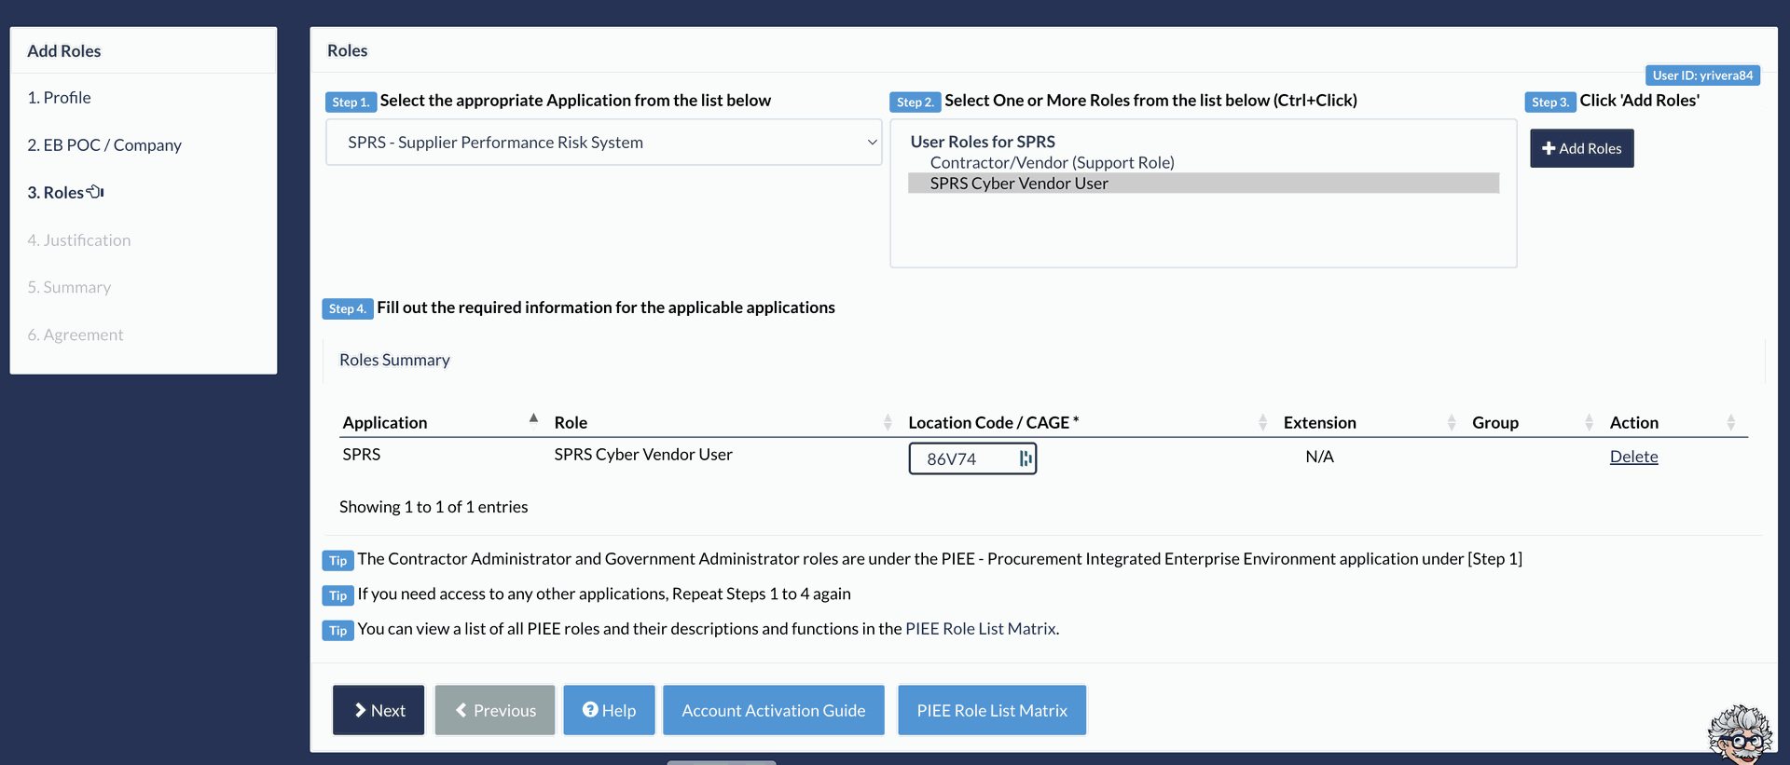The height and width of the screenshot is (765, 1790).
Task: Open EB POC / Company step
Action: [103, 145]
